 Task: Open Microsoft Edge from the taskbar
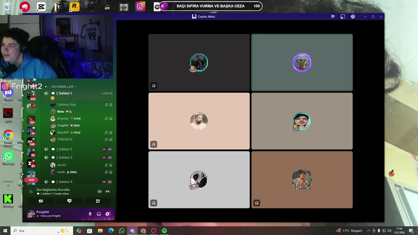[x=111, y=231]
